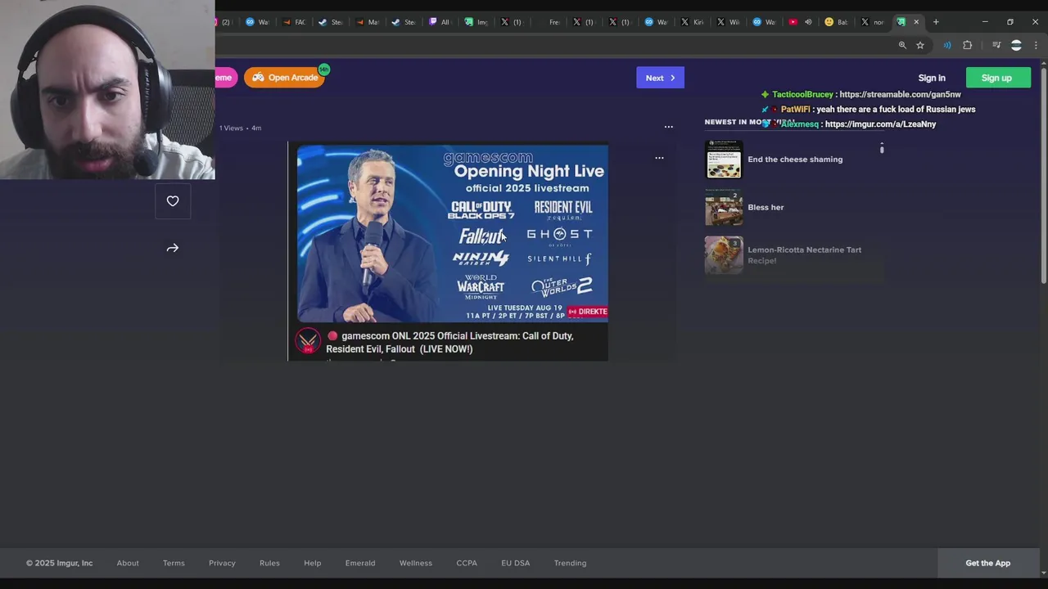1048x589 pixels.
Task: Open the CCPA footer link
Action: coord(467,563)
